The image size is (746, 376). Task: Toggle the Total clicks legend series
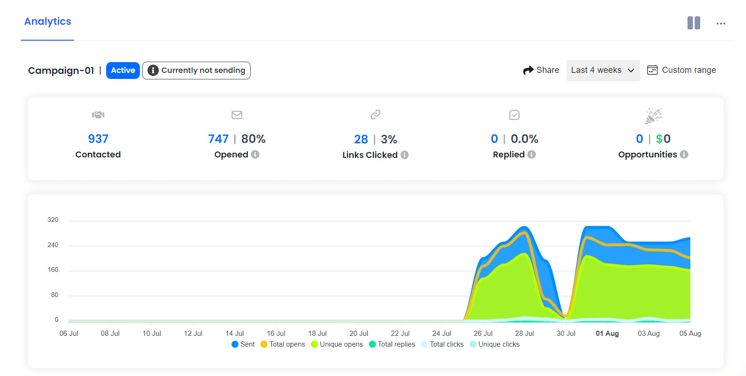(x=442, y=344)
